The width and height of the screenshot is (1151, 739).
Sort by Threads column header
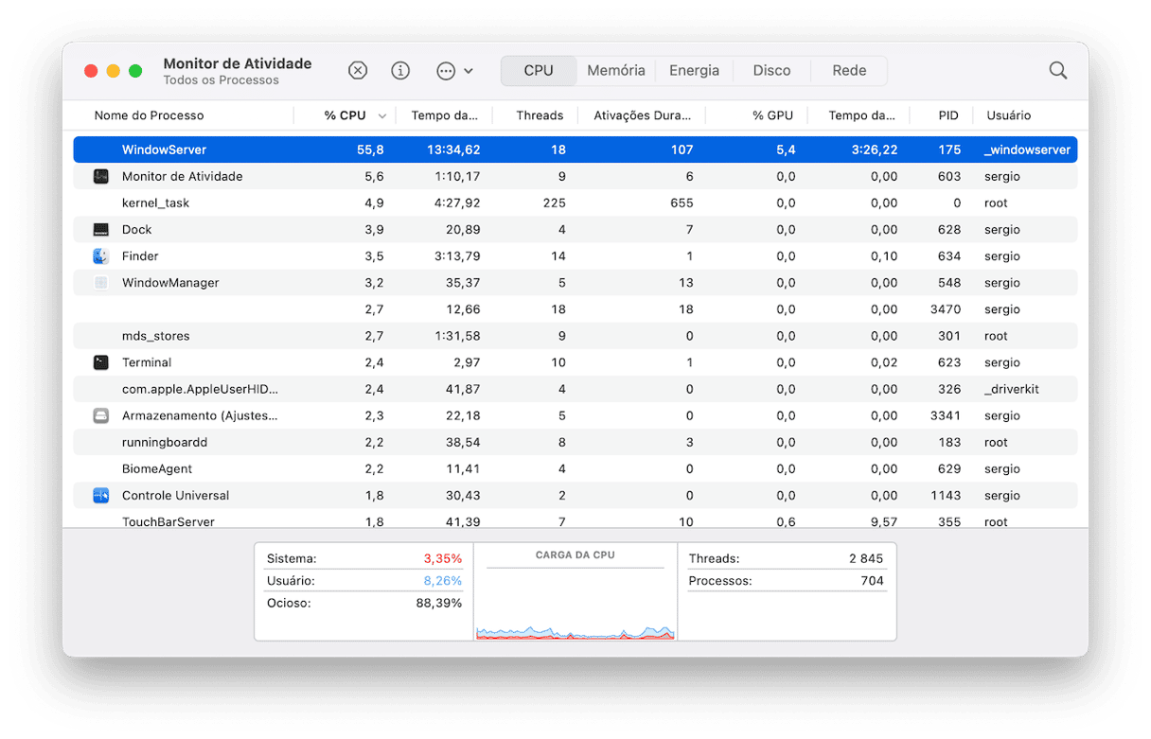[540, 115]
